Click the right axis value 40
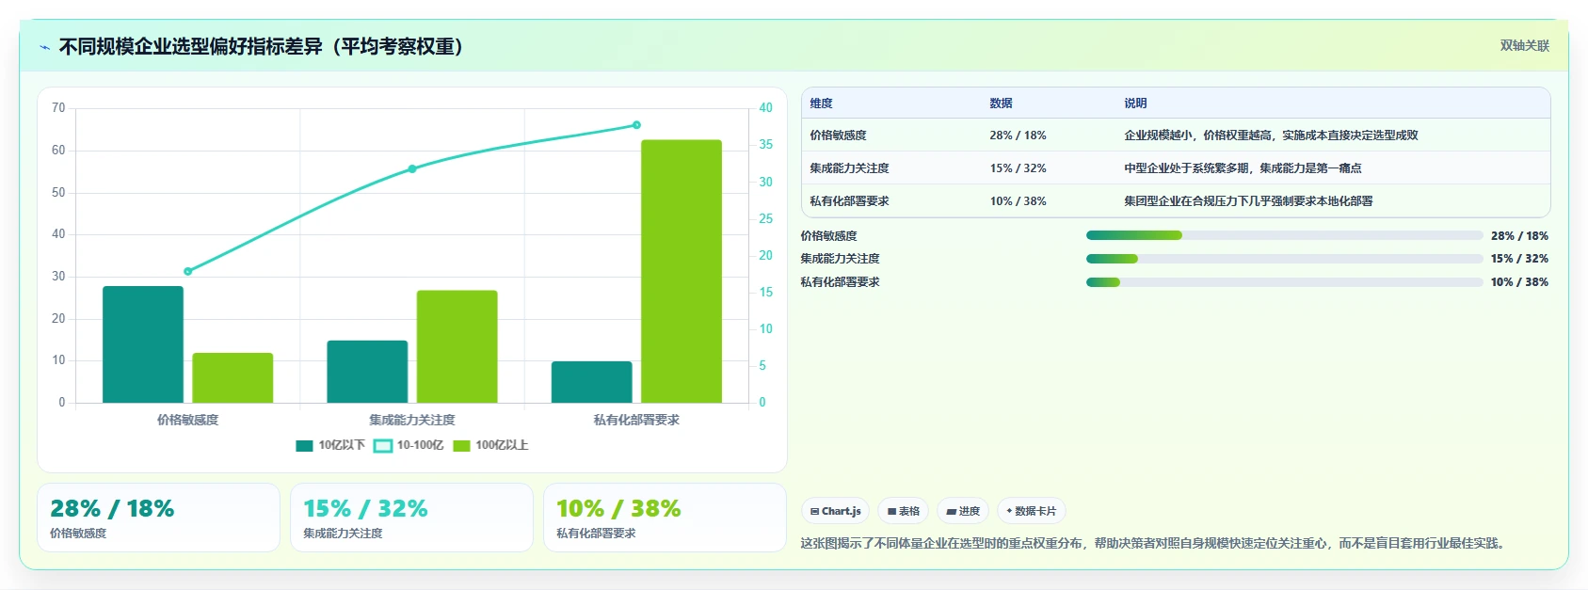 point(766,108)
